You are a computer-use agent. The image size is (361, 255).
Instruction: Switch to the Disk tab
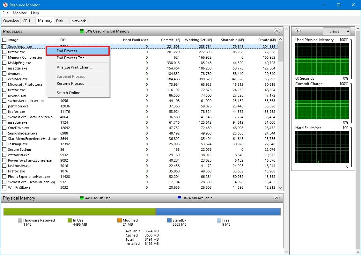(60, 20)
